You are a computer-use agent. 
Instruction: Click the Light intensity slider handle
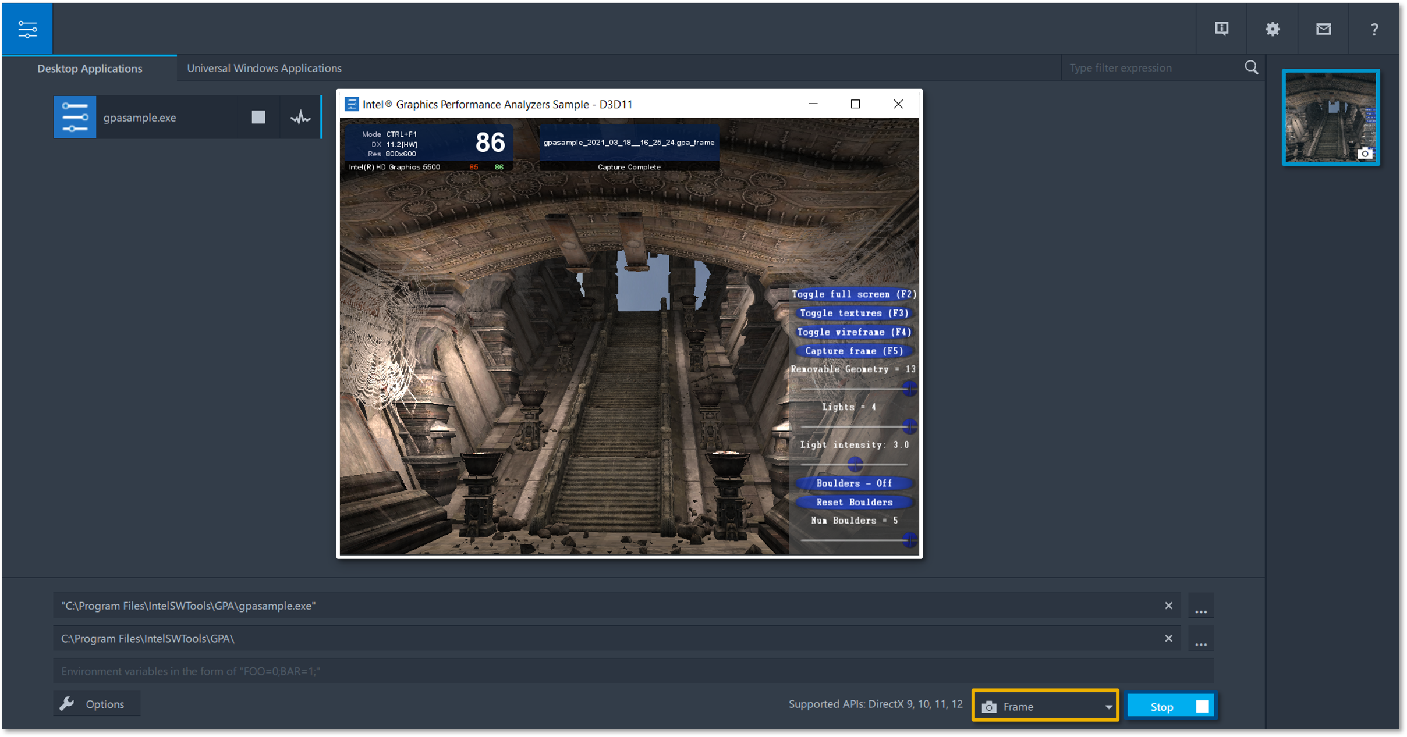(855, 464)
